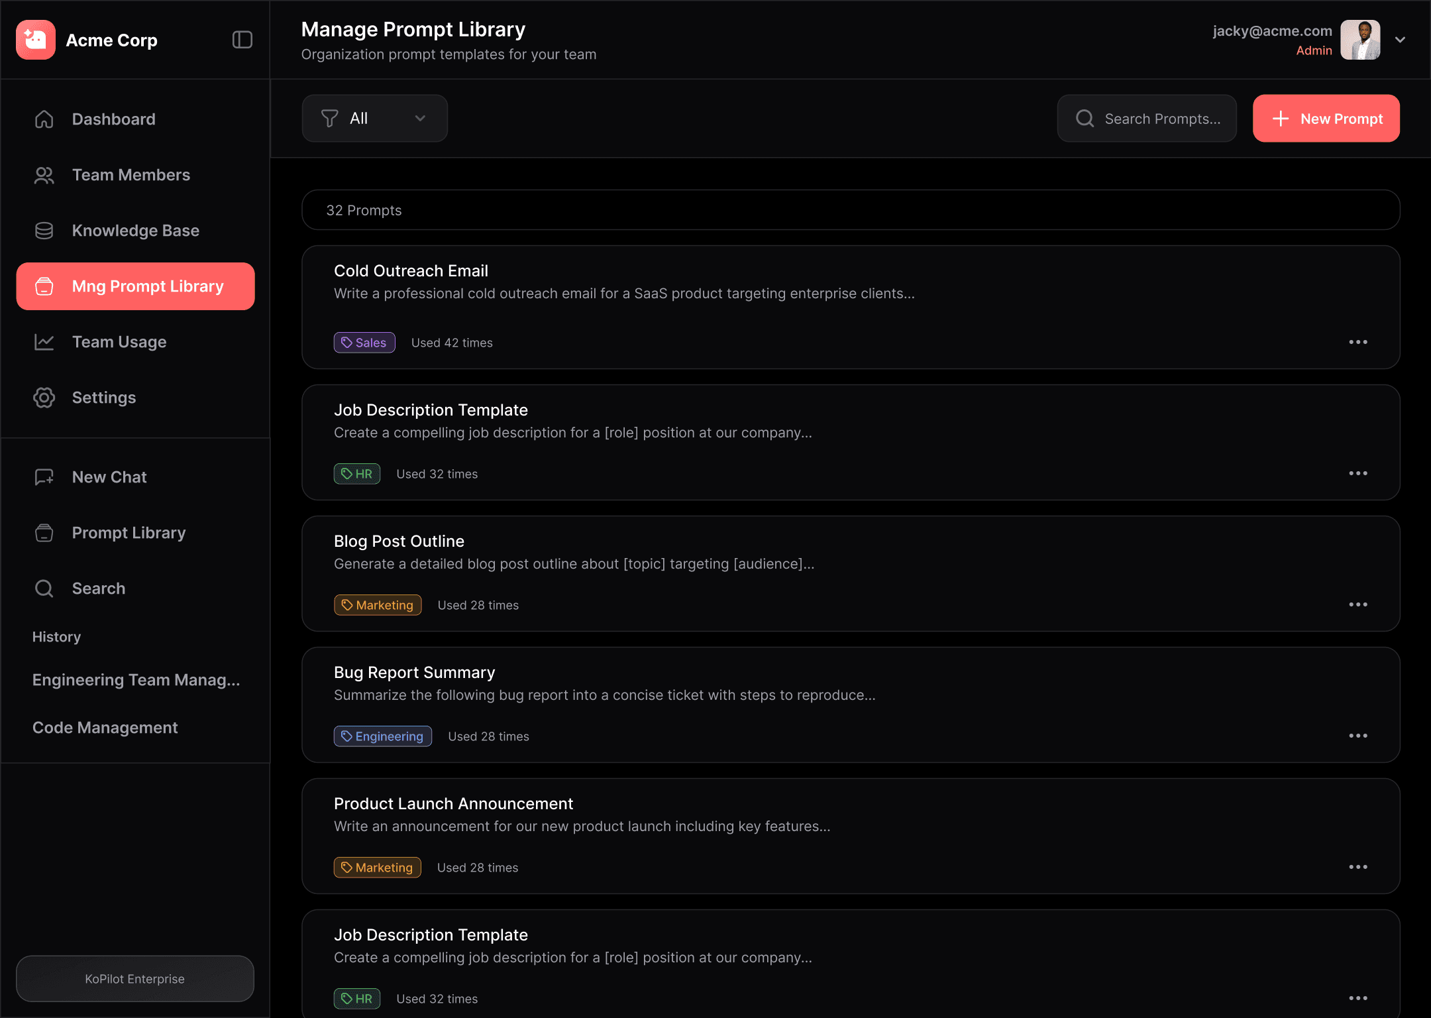Expand the All filter dropdown
This screenshot has height=1018, width=1431.
374,119
